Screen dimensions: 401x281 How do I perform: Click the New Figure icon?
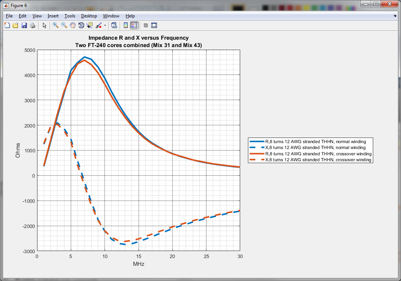point(7,25)
